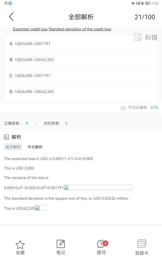The height and width of the screenshot is (260, 162).
Task: Tap the broken image after USD42,320
Action: click(41, 208)
